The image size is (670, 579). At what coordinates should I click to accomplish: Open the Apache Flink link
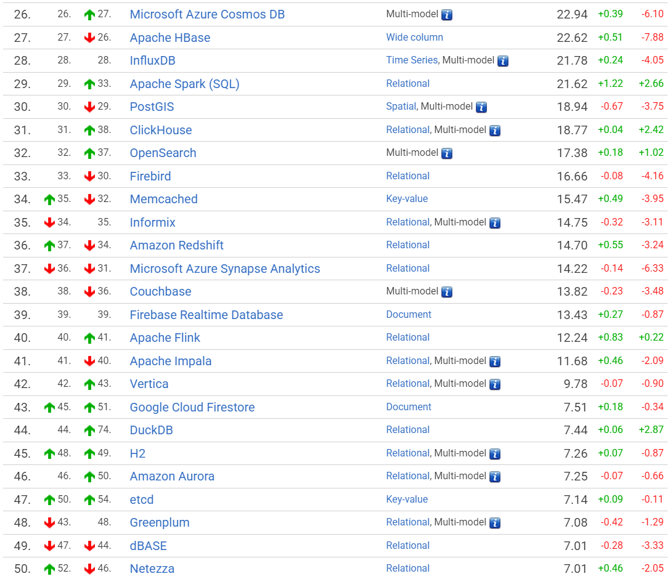tap(165, 338)
